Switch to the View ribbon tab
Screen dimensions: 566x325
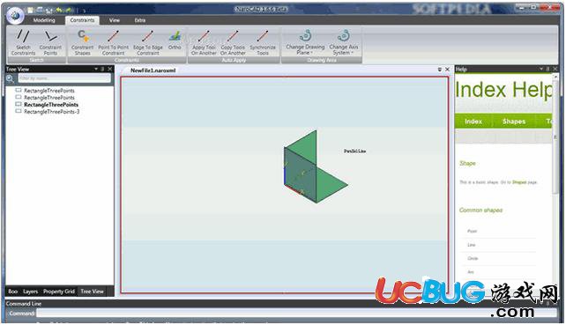[115, 20]
